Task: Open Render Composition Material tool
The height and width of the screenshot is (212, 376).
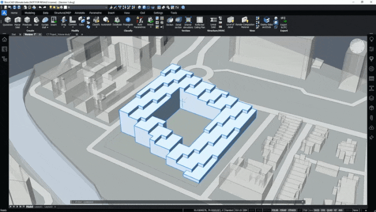Action: click(x=245, y=22)
